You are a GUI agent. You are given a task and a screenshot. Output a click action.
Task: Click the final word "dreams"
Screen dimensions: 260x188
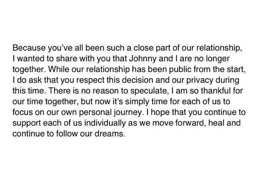(109, 134)
